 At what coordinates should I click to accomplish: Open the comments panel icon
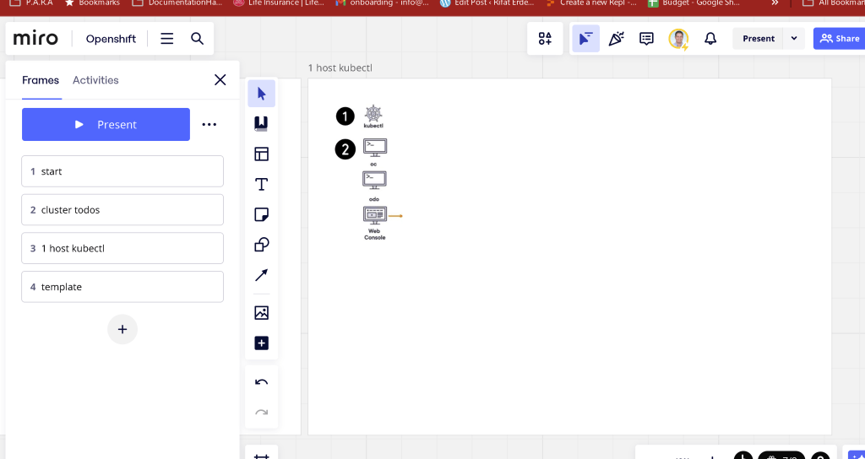tap(646, 39)
